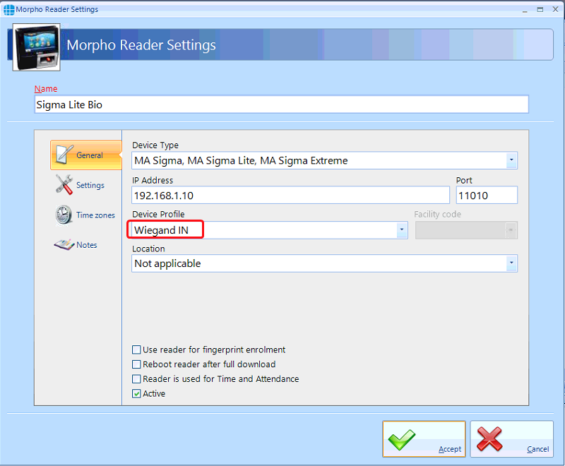This screenshot has width=565, height=466.
Task: Close the Morpho Reader Settings window
Action: point(555,9)
